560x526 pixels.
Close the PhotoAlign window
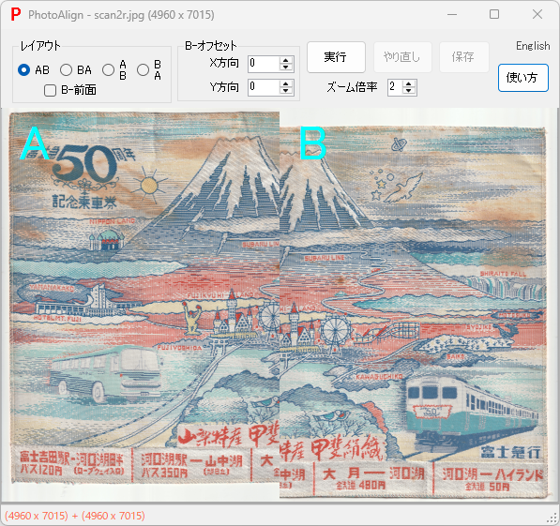[537, 15]
